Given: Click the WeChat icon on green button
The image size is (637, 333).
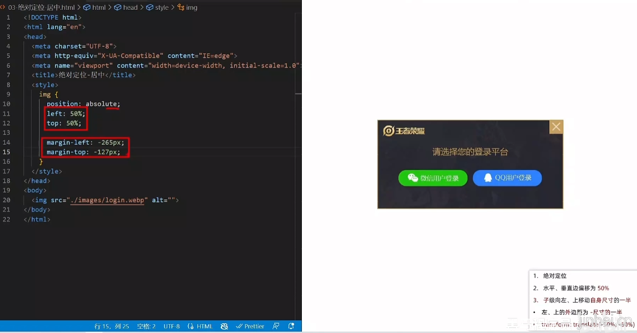Looking at the screenshot, I should [x=412, y=178].
